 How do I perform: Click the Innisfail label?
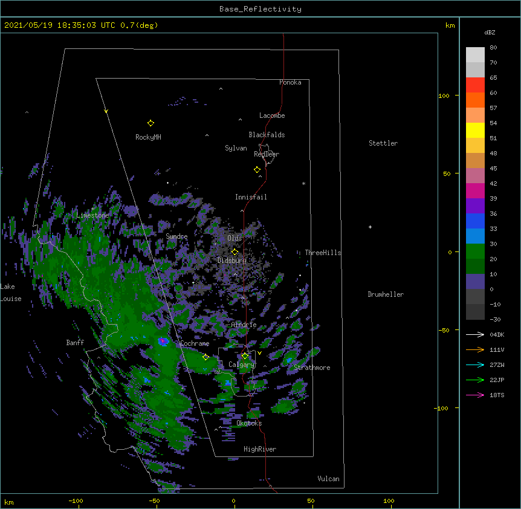pyautogui.click(x=251, y=197)
